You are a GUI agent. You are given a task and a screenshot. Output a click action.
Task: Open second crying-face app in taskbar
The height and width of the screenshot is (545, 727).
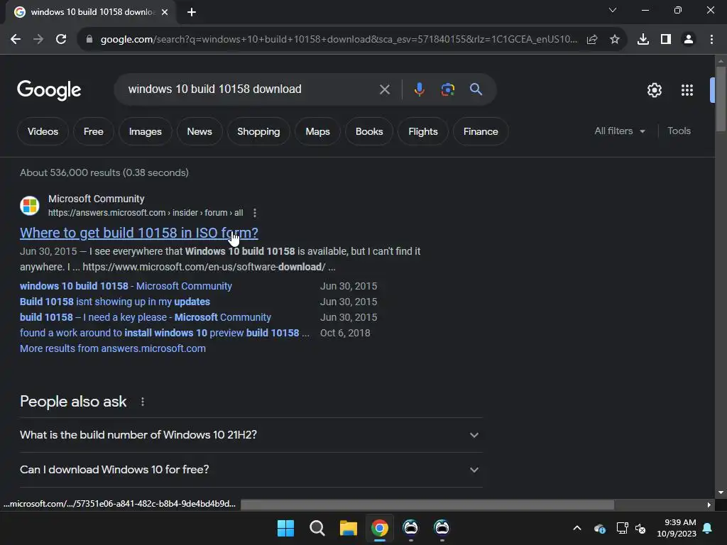pyautogui.click(x=442, y=528)
